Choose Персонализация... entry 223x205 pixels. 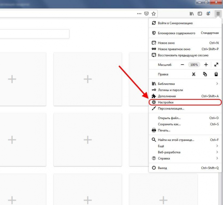tap(185, 109)
